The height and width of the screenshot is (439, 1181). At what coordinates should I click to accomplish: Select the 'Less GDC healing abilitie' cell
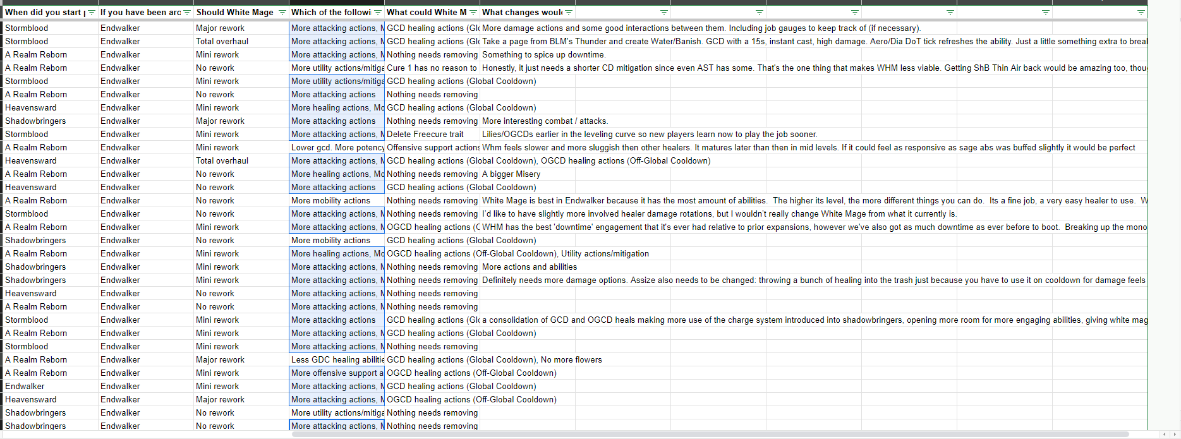(337, 359)
